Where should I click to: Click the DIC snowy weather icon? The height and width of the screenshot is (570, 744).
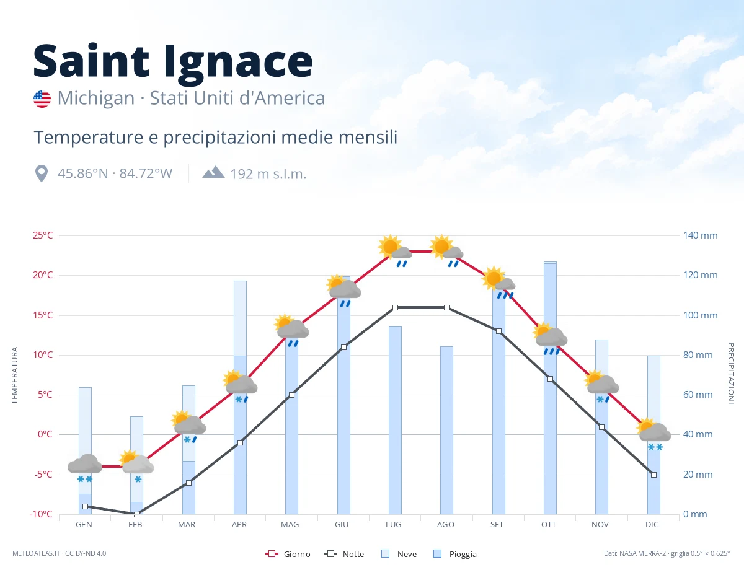coord(654,434)
